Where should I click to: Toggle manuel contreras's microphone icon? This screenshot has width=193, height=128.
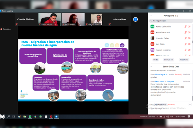(186, 50)
